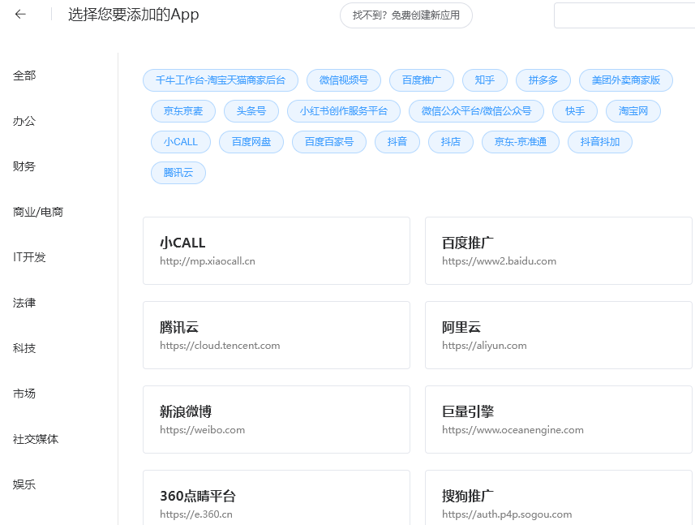Choose the 京东-京准通 tag

tap(521, 142)
